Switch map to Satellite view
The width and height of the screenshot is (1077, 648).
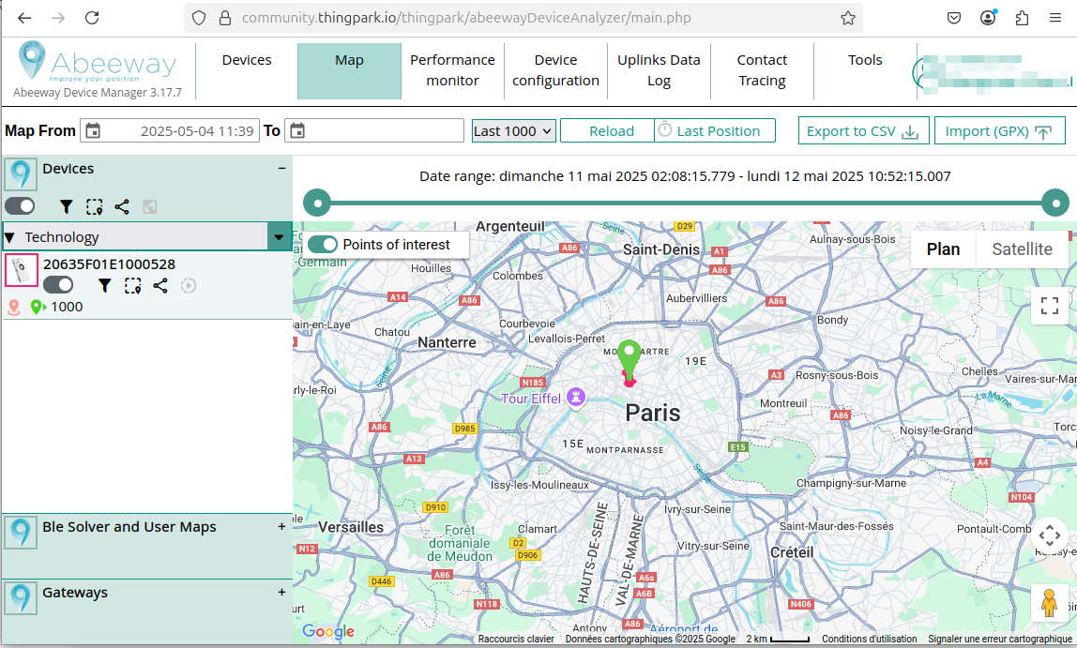pyautogui.click(x=1022, y=249)
